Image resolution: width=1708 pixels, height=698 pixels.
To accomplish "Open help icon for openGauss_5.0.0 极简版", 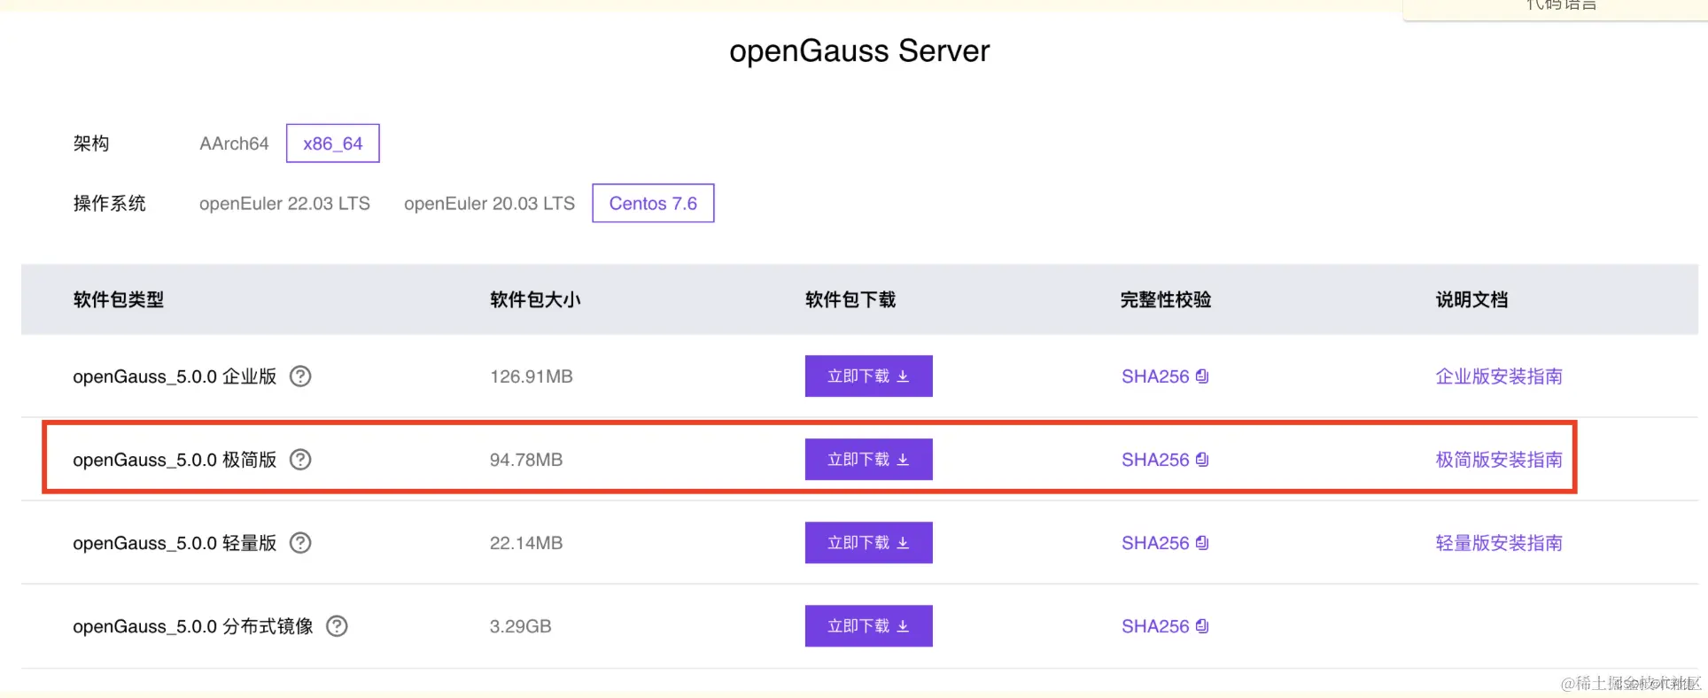I will click(300, 460).
